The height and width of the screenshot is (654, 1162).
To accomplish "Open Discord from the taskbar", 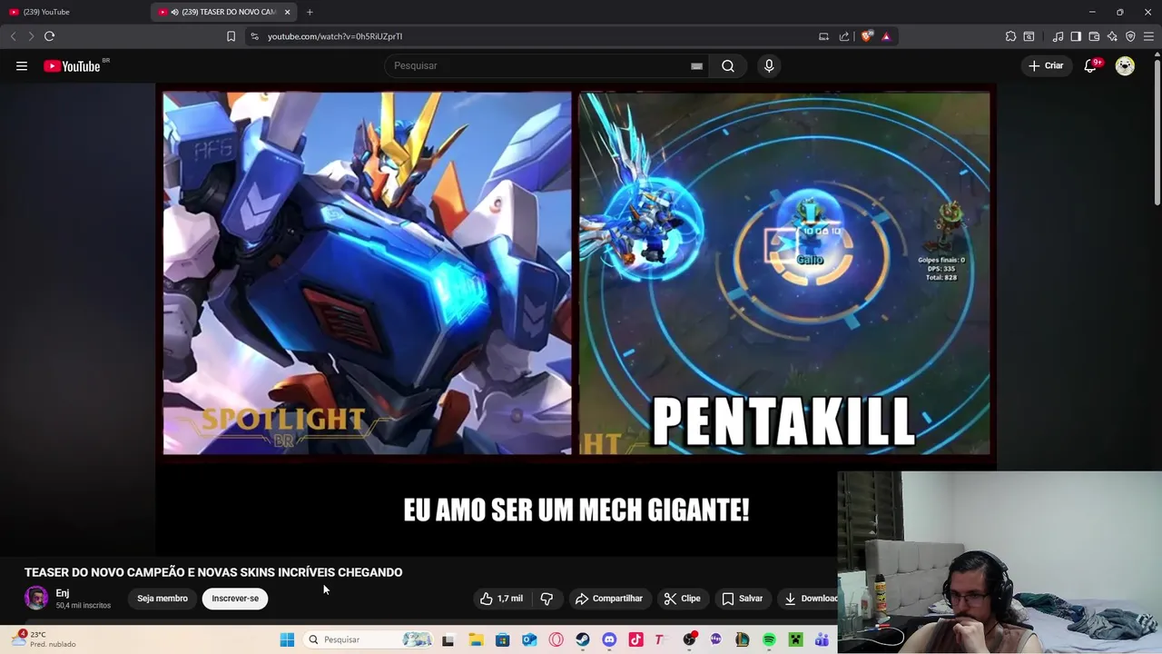I will click(x=609, y=639).
